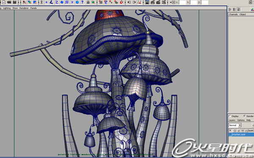
Task: Click the outputs from selected object icon
Action: 134,2
